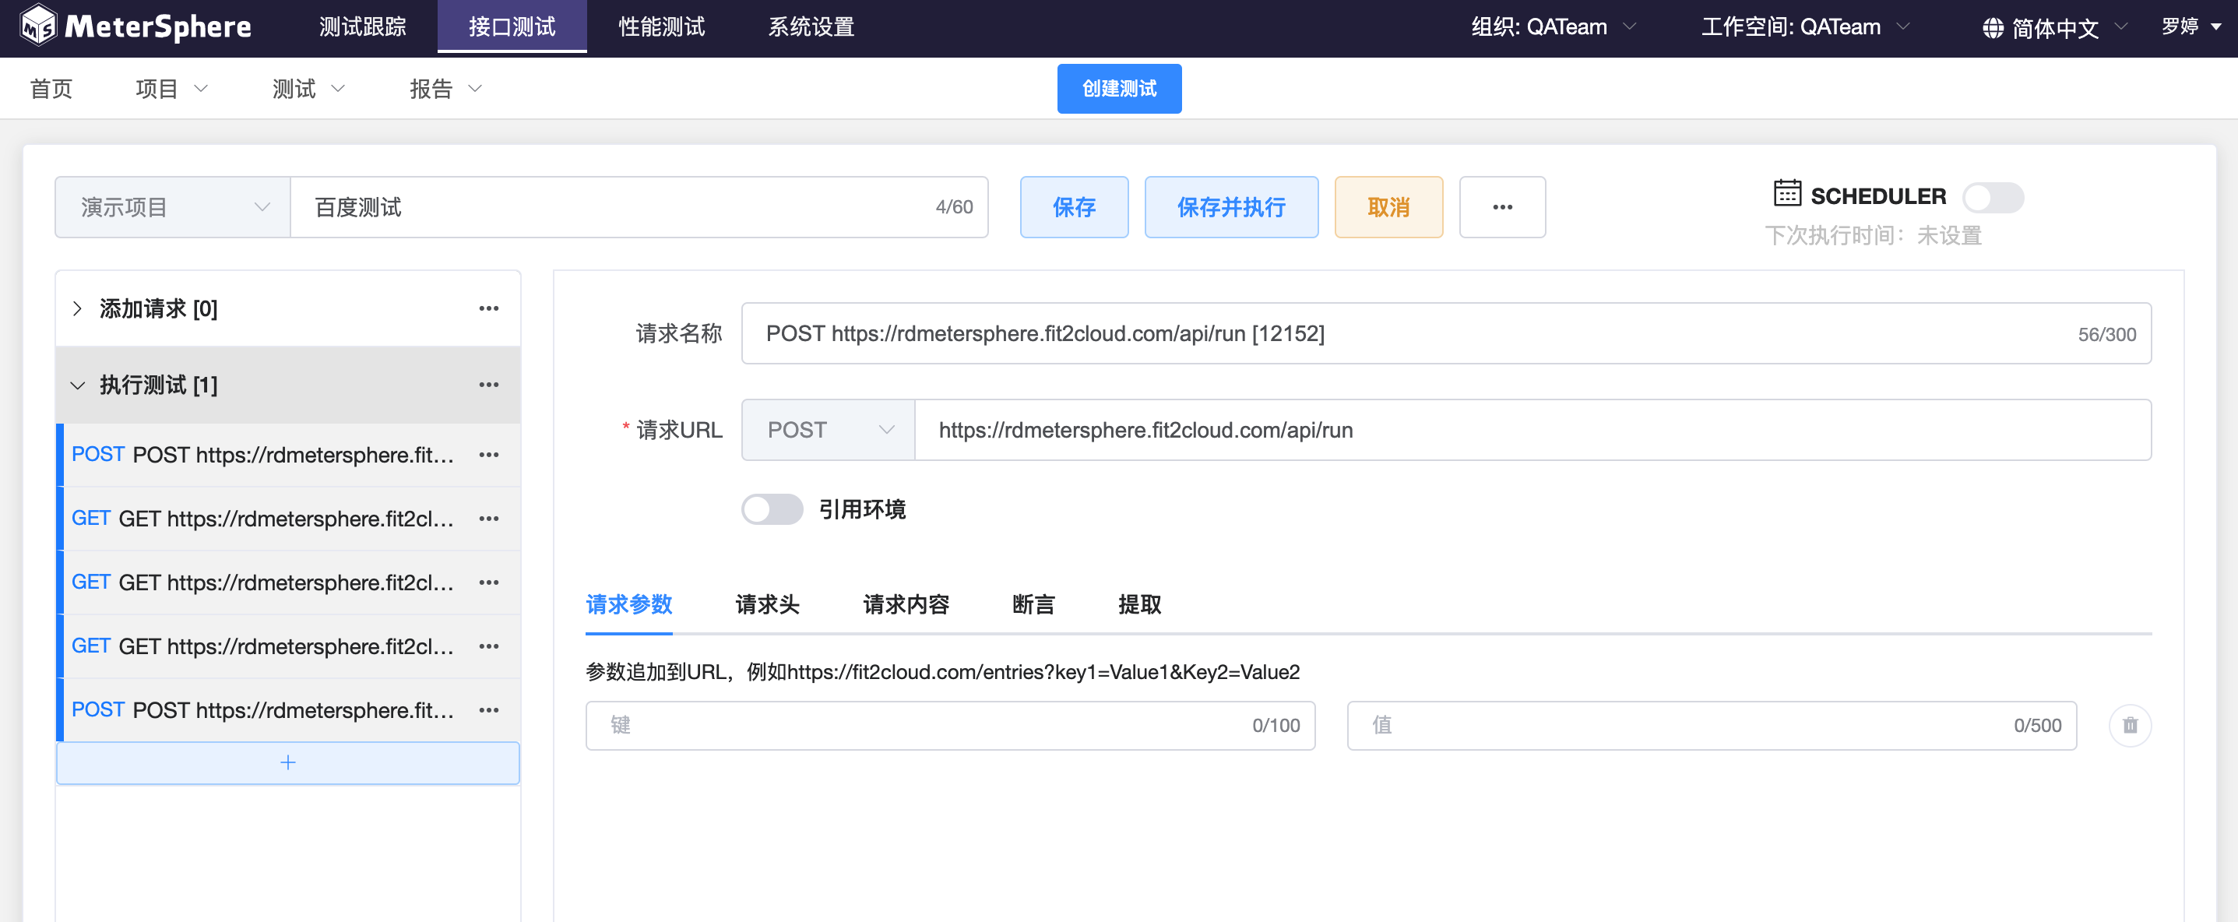Click the globe language icon

[1992, 28]
